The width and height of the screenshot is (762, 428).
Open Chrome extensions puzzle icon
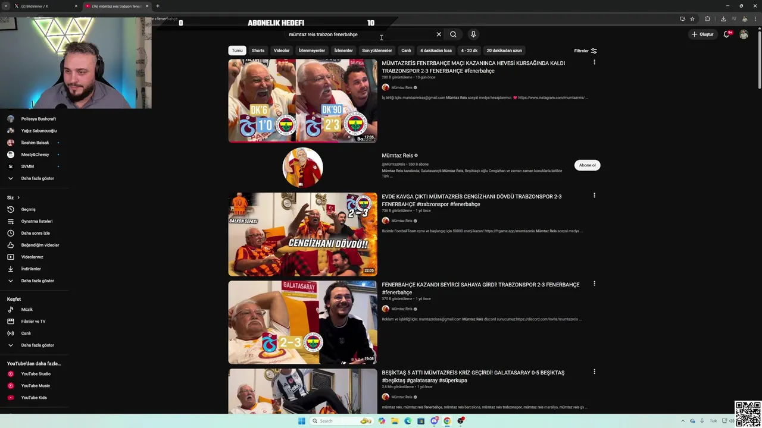(708, 18)
